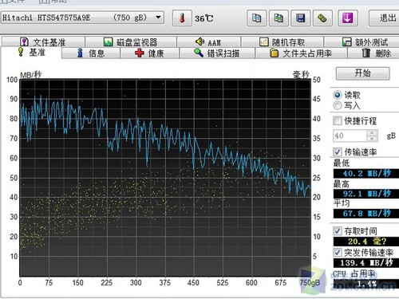This screenshot has width=399, height=299.
Task: Click the 40.2 MB/秒 minimum value
Action: pos(366,174)
